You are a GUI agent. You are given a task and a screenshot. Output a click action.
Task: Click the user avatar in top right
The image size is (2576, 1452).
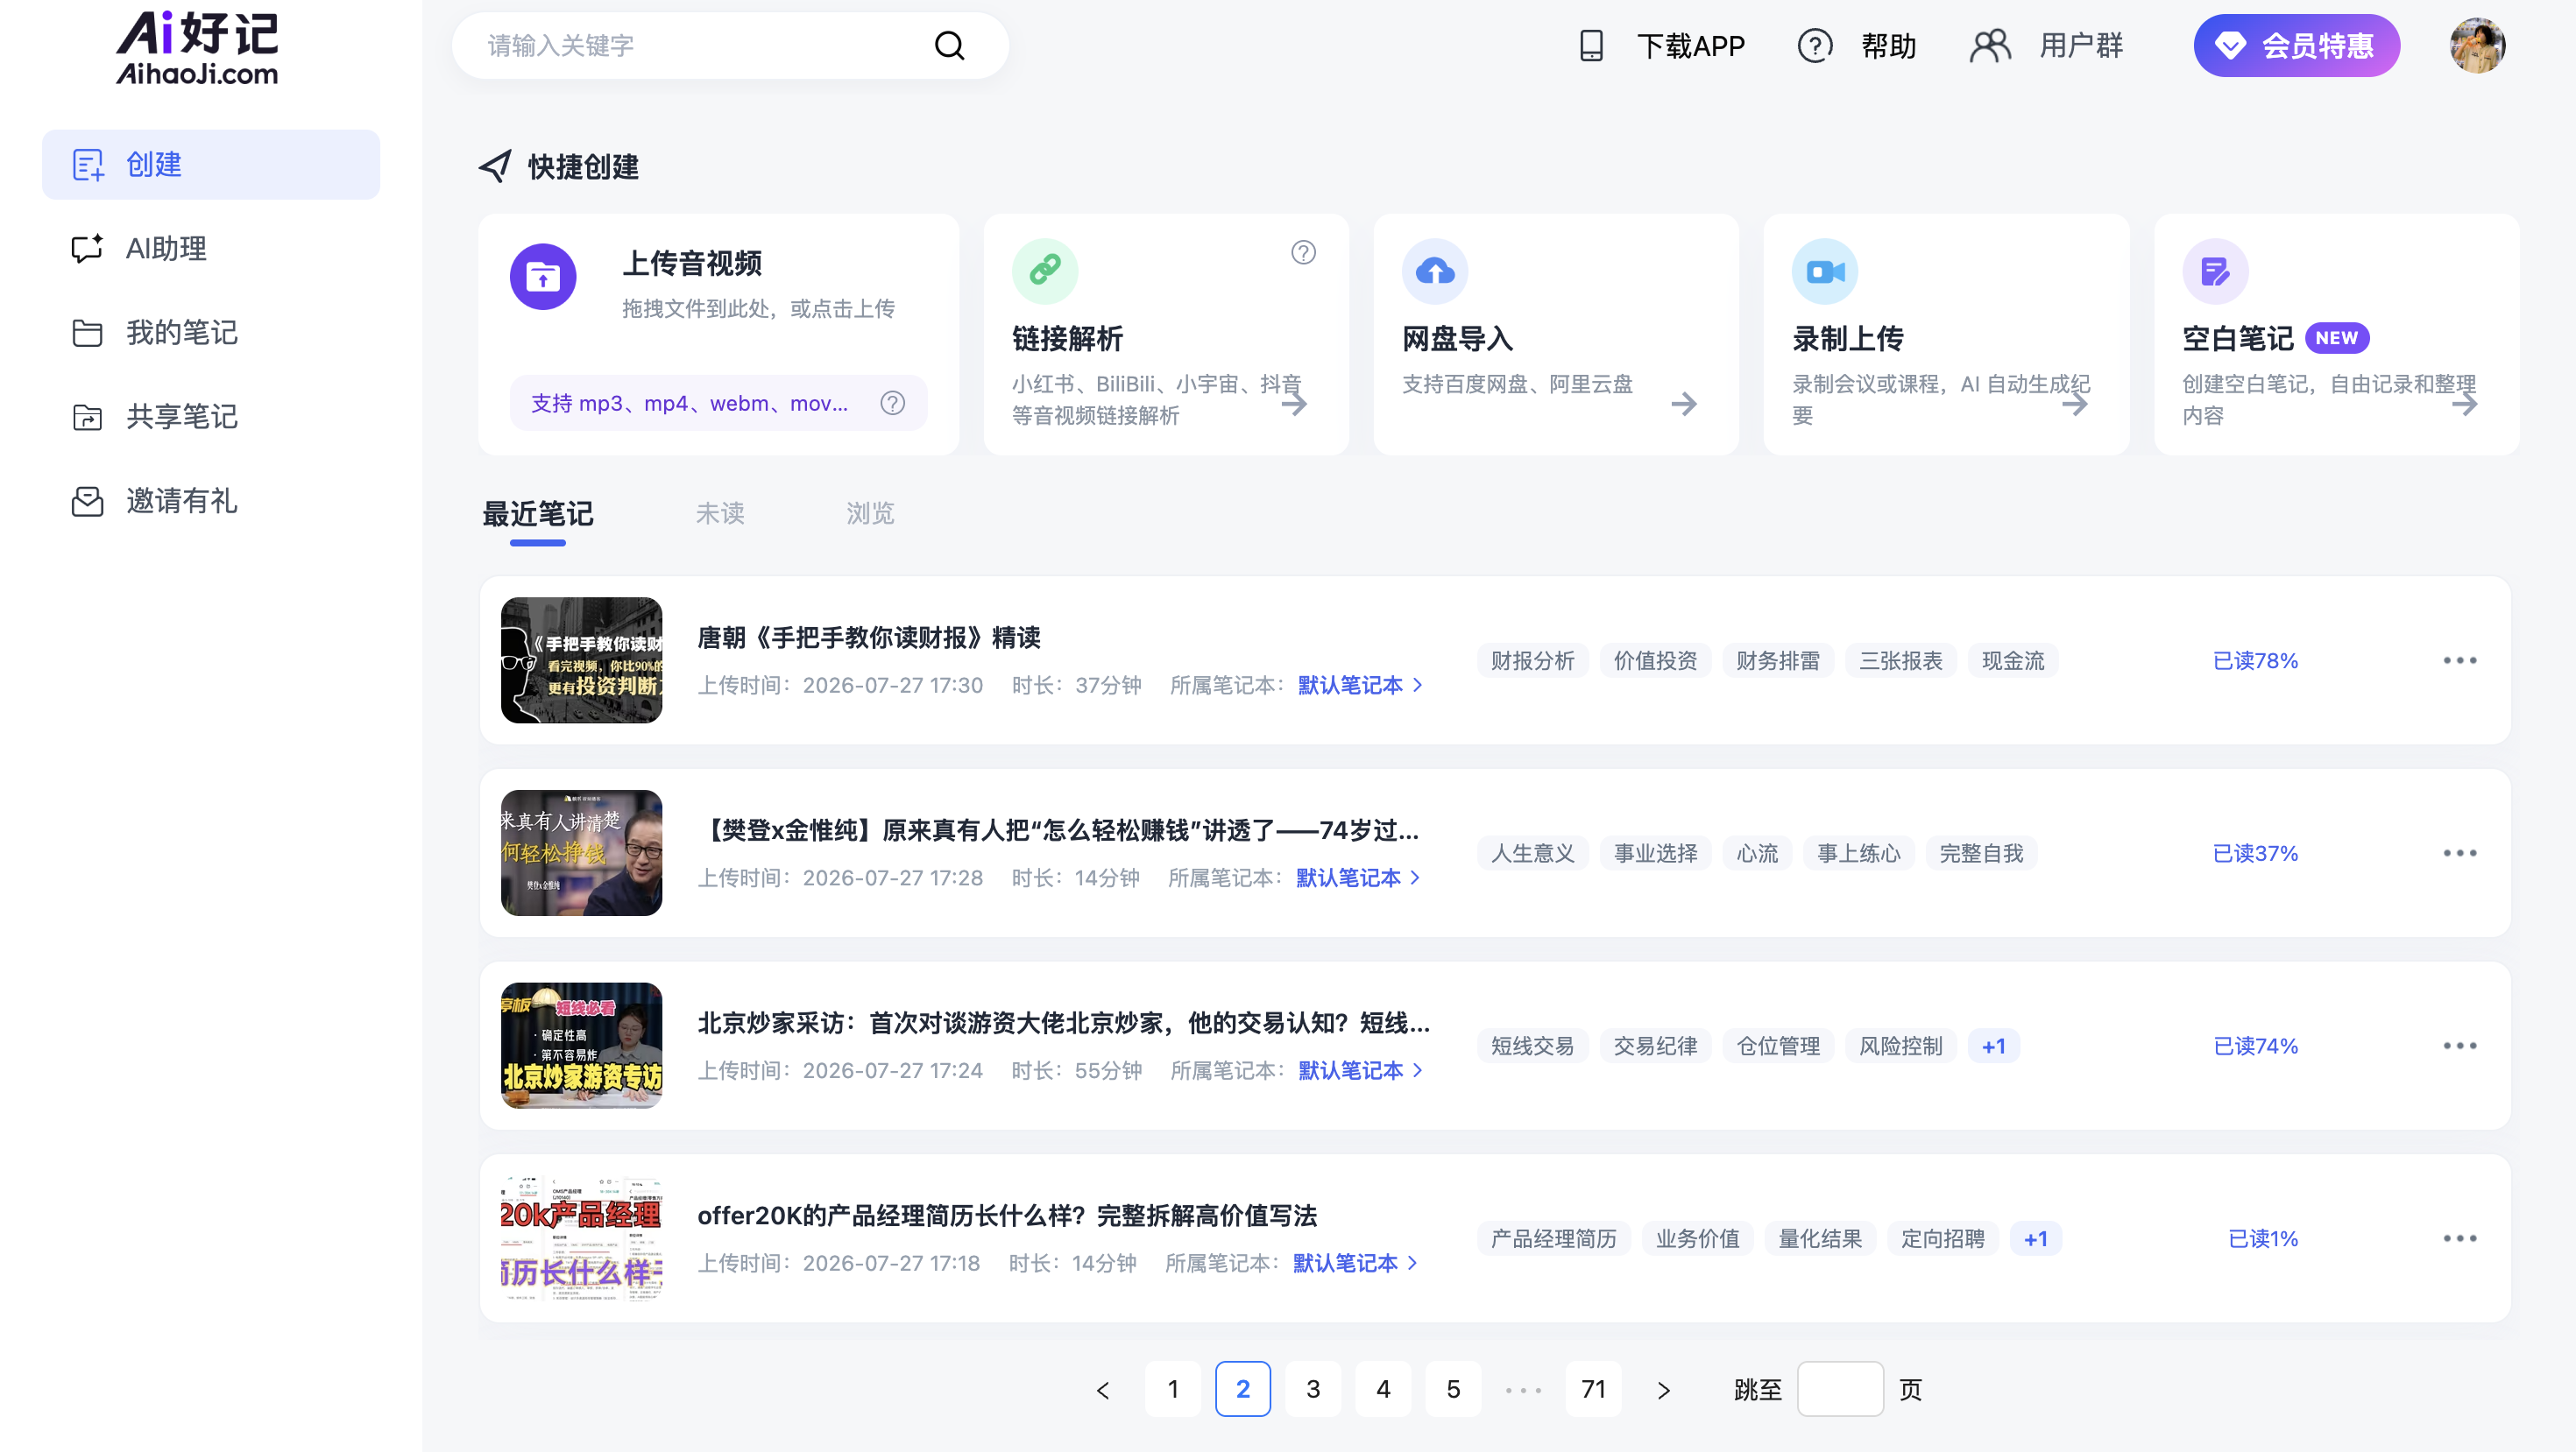coord(2477,46)
